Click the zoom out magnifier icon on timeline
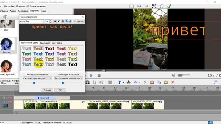 (215, 82)
